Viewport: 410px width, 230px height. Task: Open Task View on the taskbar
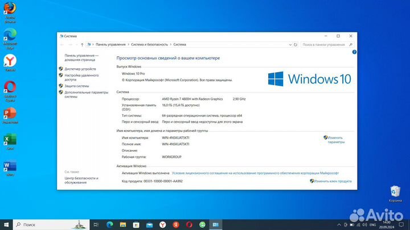click(96, 224)
